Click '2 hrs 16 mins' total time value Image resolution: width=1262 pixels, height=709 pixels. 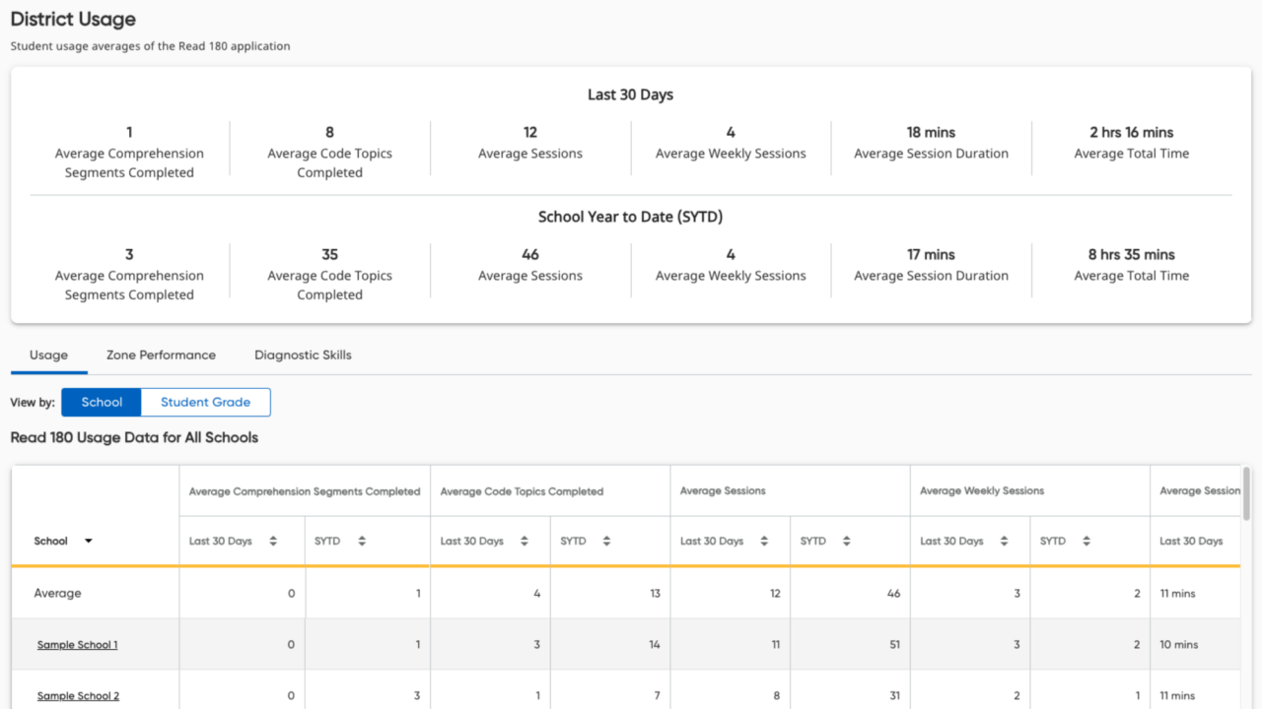(1132, 132)
